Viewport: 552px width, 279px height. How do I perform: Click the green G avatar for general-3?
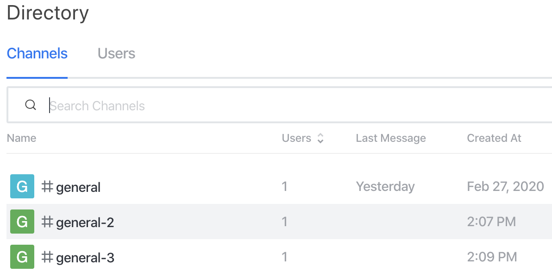22,257
